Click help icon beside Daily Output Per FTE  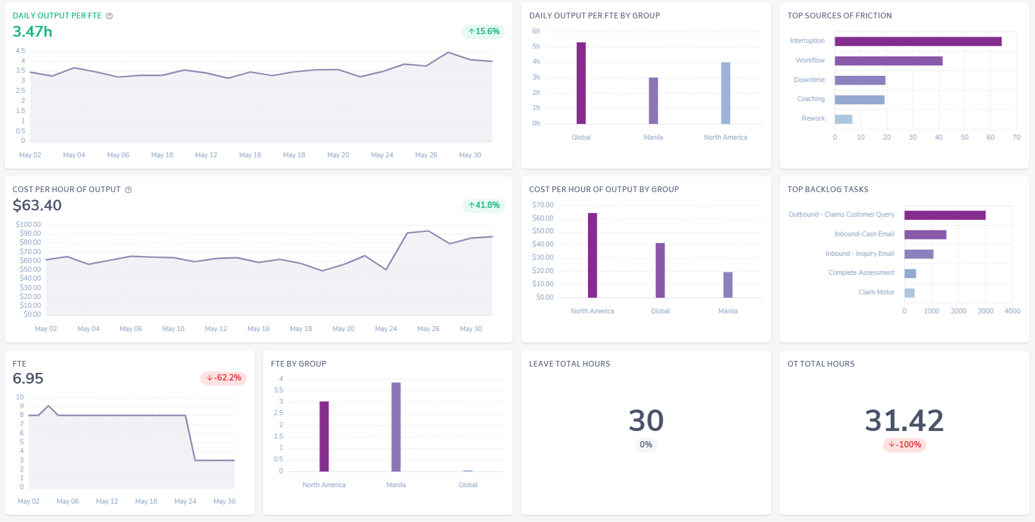tap(109, 16)
